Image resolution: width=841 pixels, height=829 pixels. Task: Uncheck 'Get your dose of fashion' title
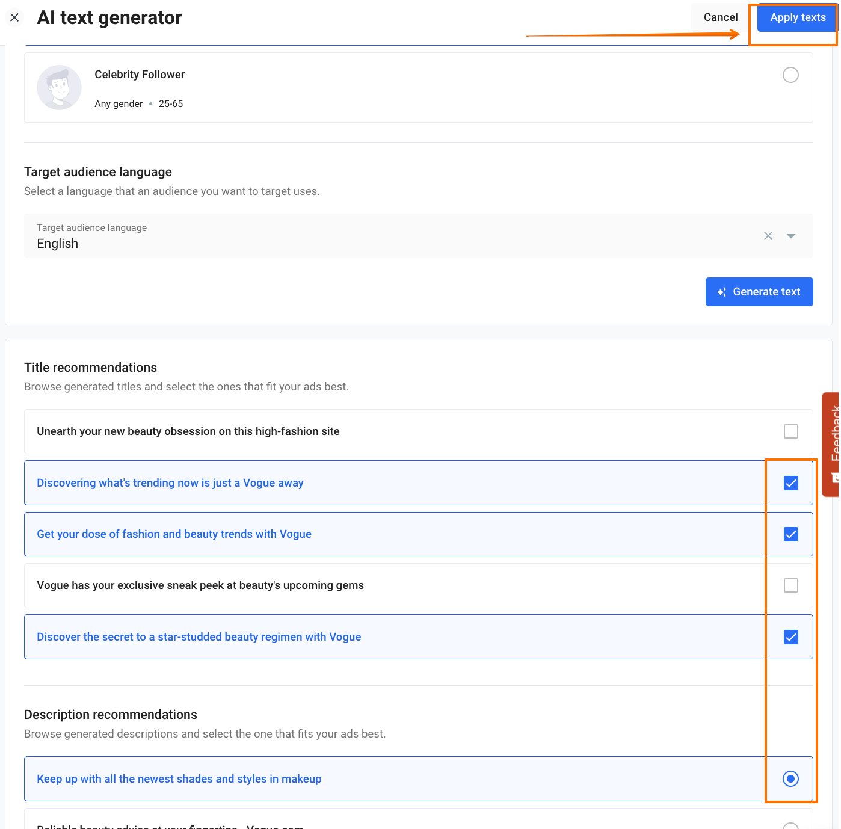790,534
